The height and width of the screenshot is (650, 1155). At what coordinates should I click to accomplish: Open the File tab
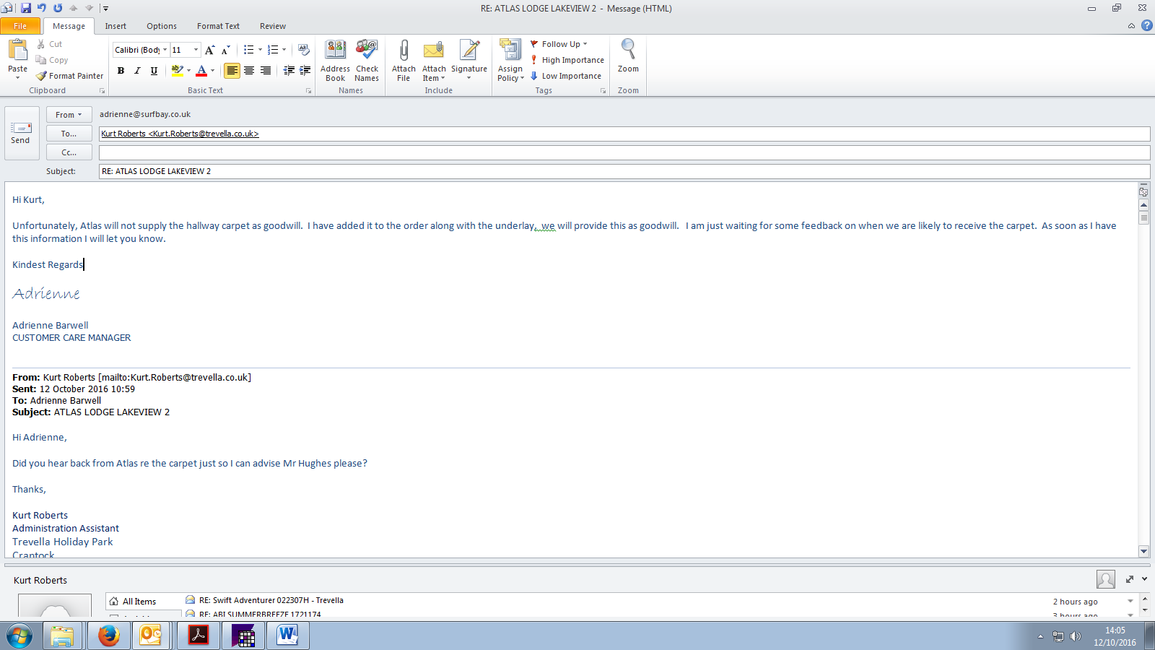[x=20, y=26]
